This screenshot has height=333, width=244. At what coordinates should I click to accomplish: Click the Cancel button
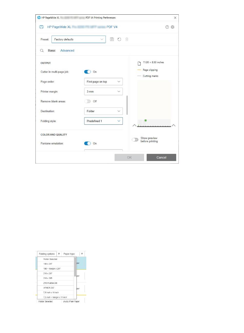point(161,157)
